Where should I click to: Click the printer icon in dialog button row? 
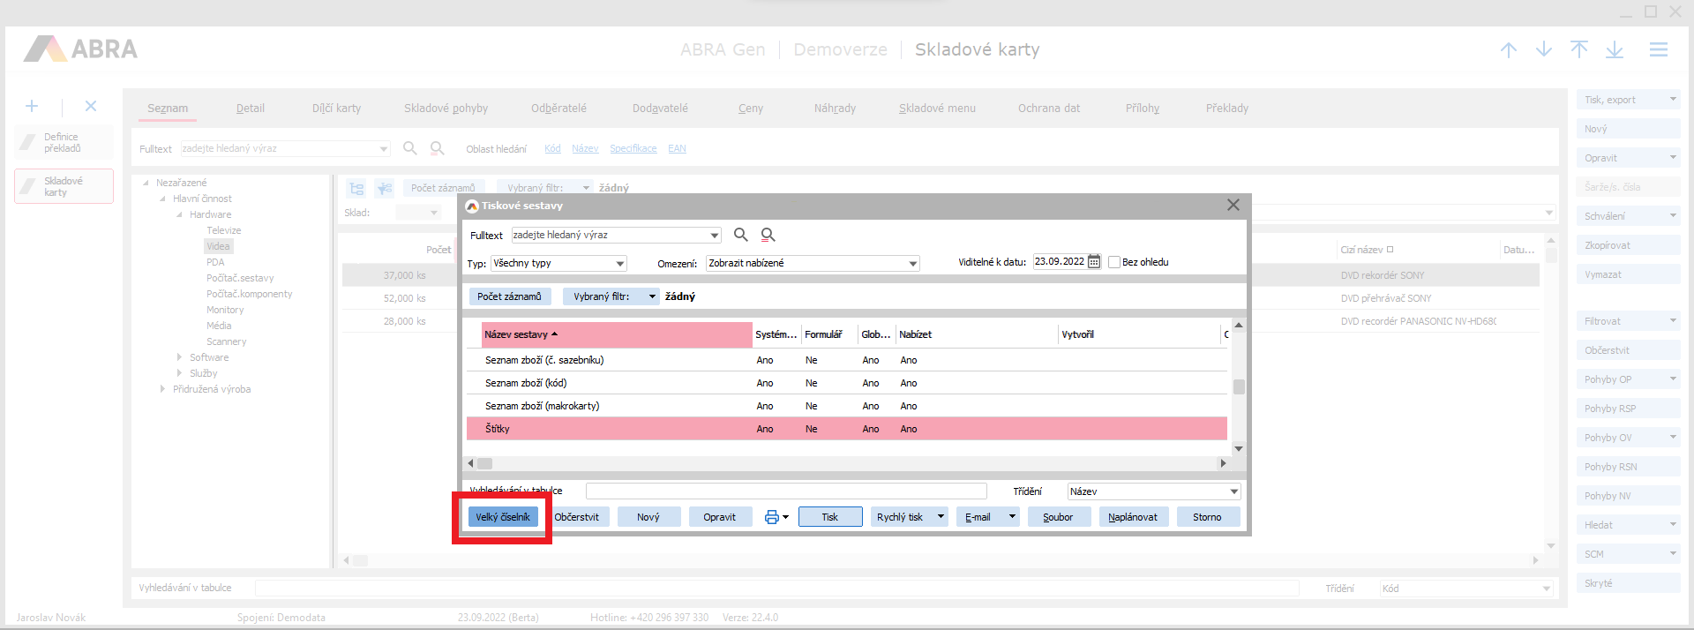coord(772,517)
